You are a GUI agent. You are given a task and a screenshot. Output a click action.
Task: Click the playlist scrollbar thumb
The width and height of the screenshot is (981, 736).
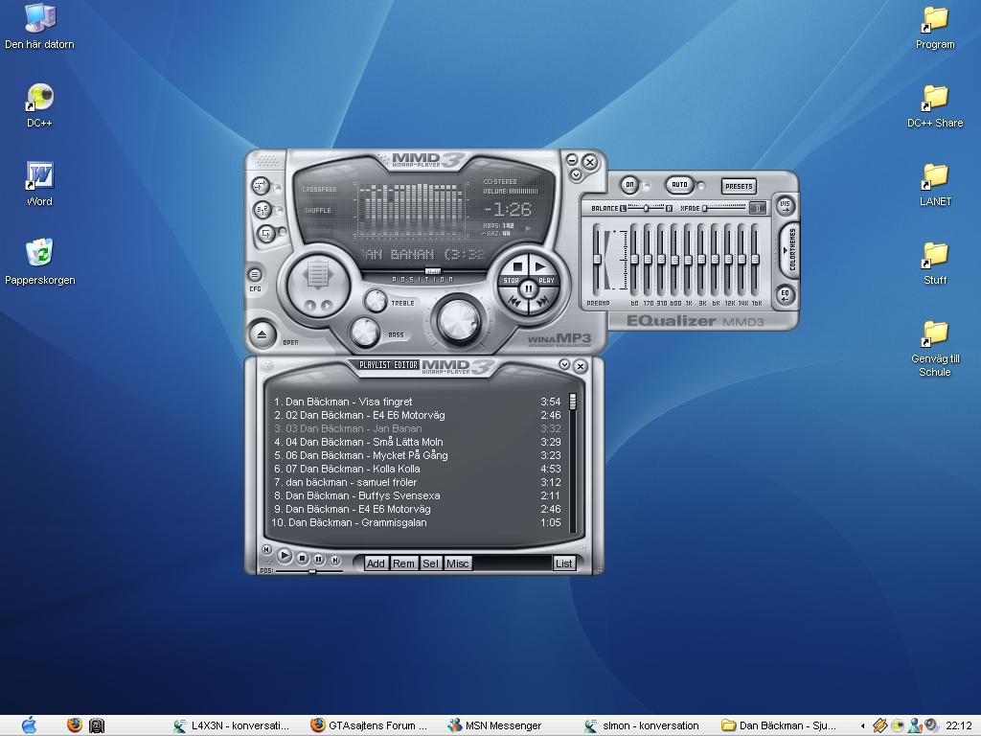[x=573, y=402]
